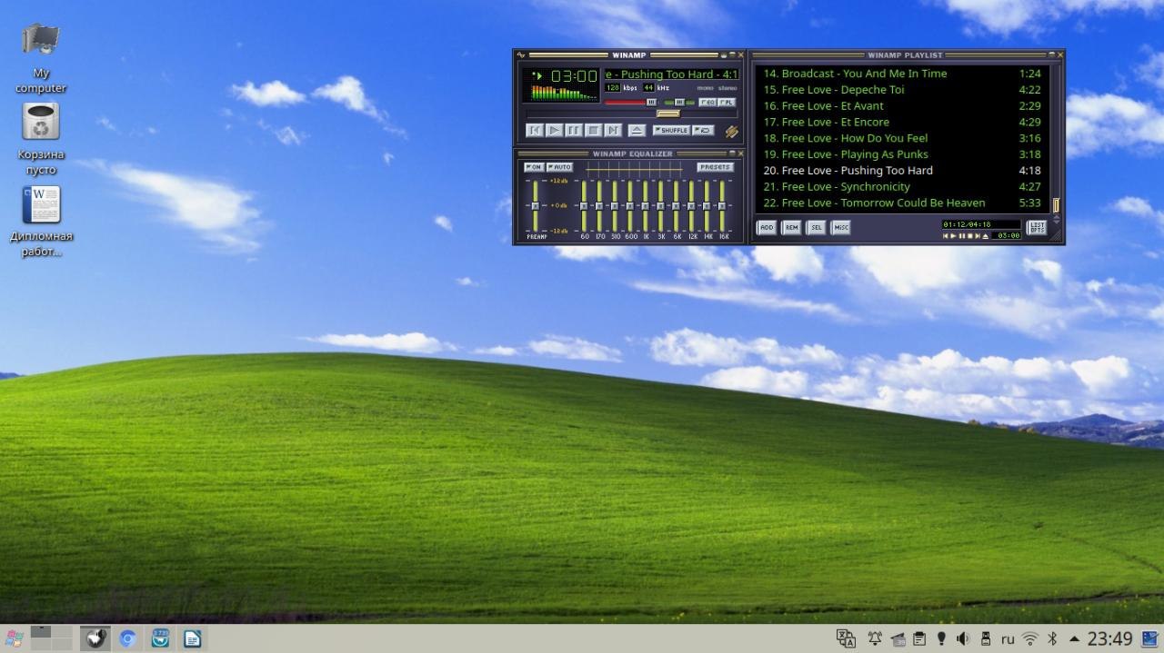
Task: Click the 16K equalizer band slider
Action: [x=722, y=205]
